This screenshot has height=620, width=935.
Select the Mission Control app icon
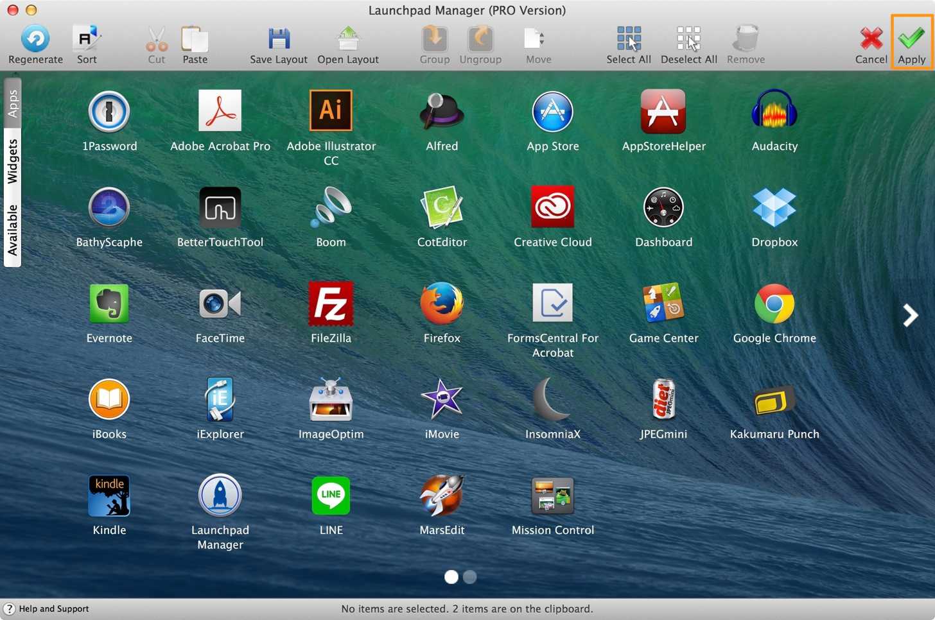(552, 496)
